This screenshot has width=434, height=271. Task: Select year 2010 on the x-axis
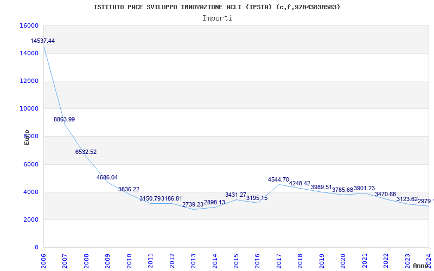129,260
